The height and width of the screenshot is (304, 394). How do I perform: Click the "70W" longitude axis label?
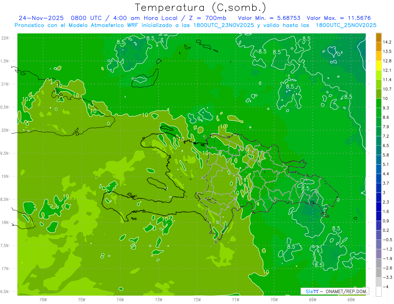tap(274, 299)
